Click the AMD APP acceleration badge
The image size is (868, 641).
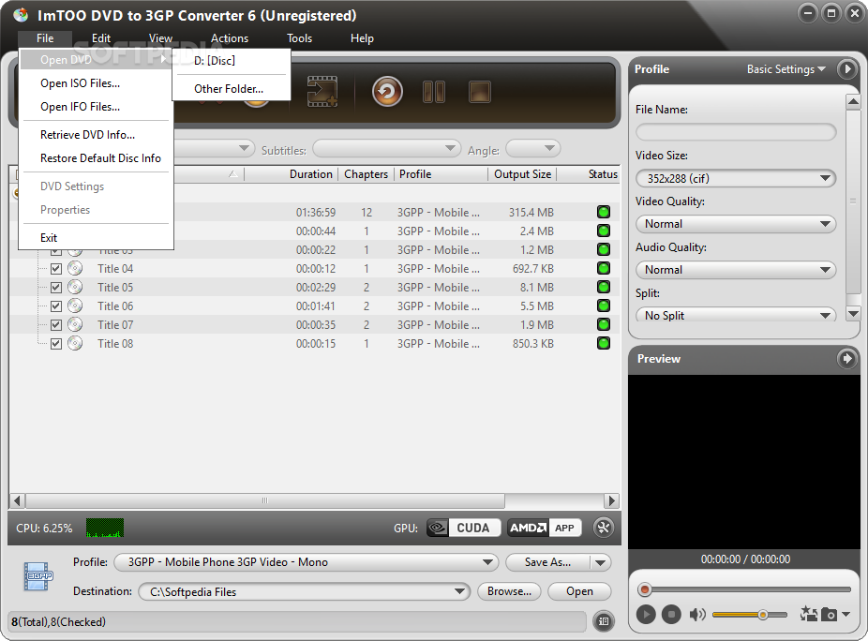pyautogui.click(x=545, y=528)
